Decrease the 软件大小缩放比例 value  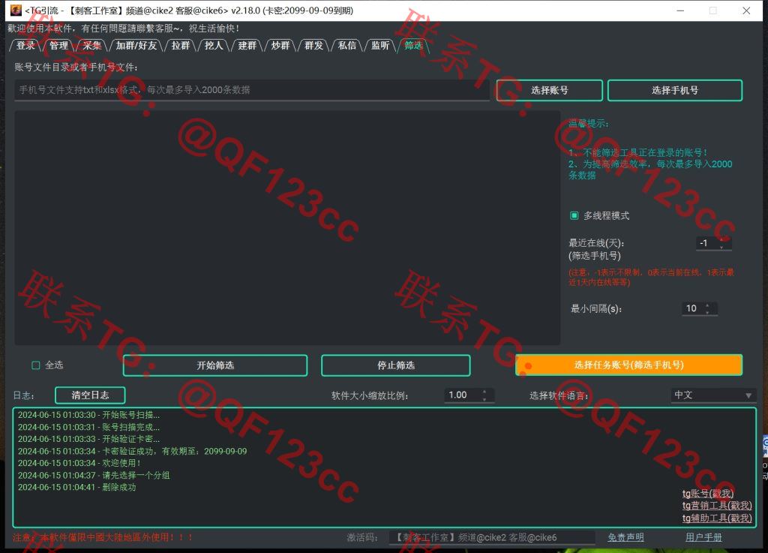tap(484, 398)
